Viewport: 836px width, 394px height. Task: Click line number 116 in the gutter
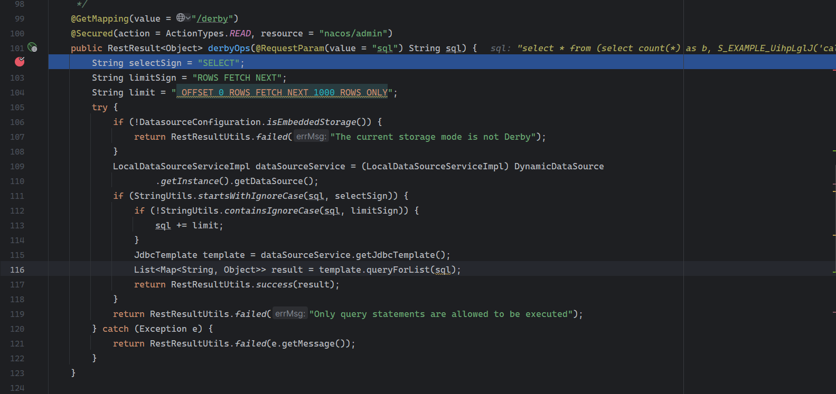17,270
